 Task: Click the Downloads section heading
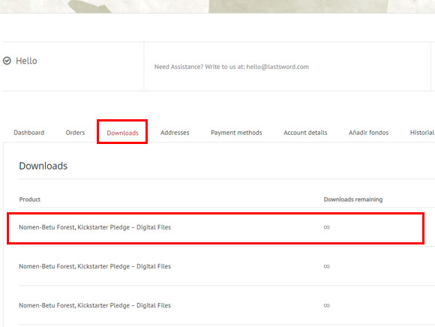click(x=43, y=166)
